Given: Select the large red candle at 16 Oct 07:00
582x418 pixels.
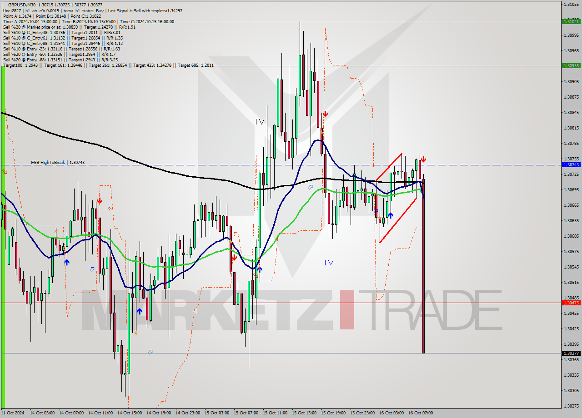Looking at the screenshot, I should point(423,266).
